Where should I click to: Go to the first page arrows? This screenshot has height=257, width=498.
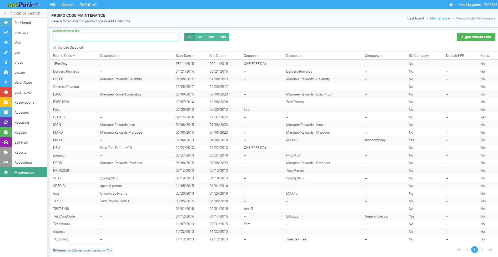(459, 250)
